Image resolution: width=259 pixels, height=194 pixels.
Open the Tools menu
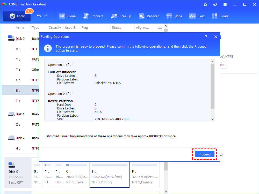[x=220, y=16]
